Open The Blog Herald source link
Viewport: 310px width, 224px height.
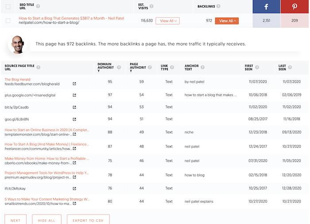(x=17, y=80)
